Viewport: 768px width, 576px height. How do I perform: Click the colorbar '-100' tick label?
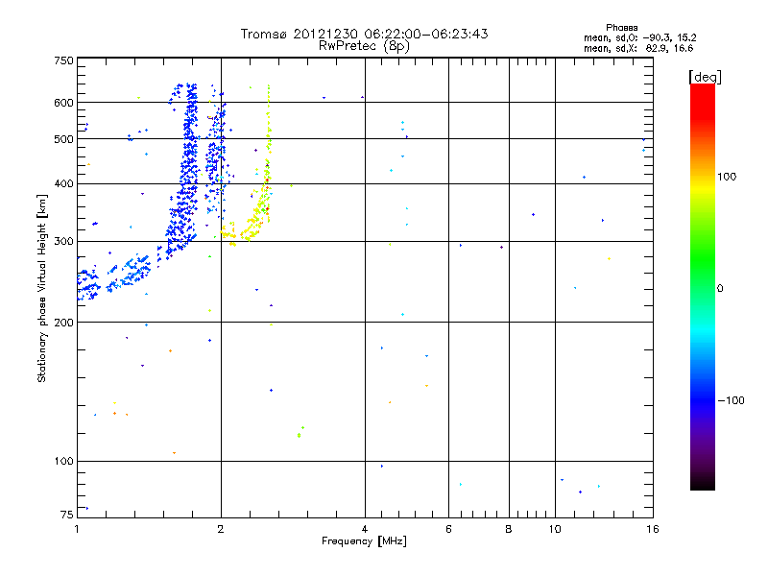[731, 400]
